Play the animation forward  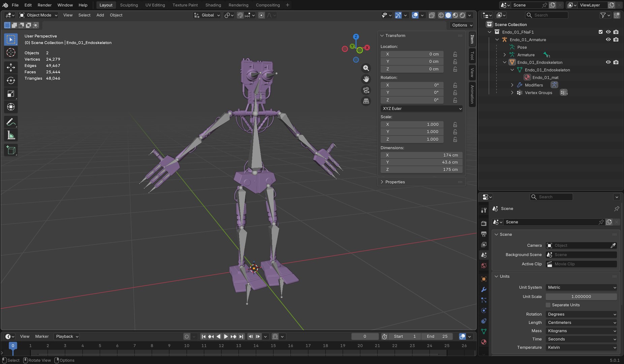(226, 336)
